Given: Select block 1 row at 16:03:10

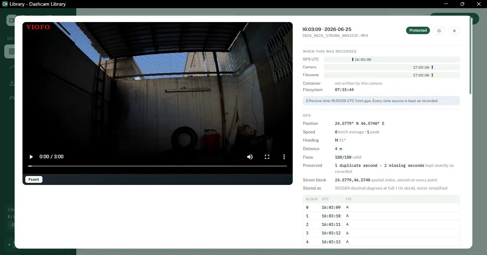Looking at the screenshot, I should pyautogui.click(x=381, y=216).
